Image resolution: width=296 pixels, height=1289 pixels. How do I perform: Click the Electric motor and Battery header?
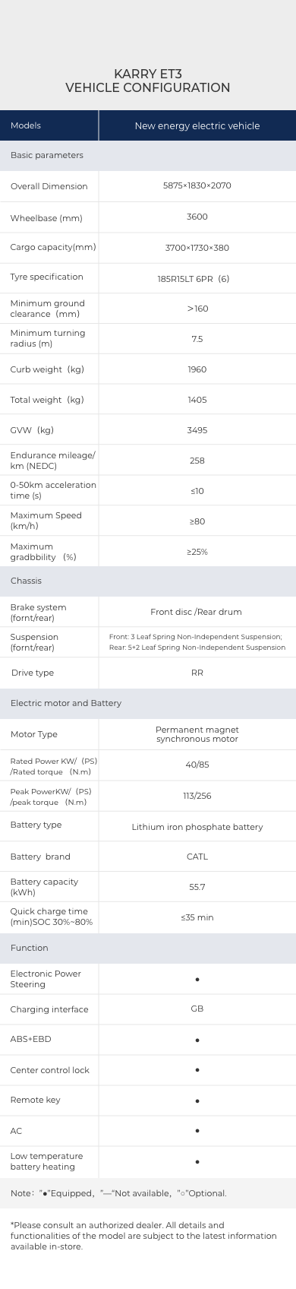tap(148, 703)
